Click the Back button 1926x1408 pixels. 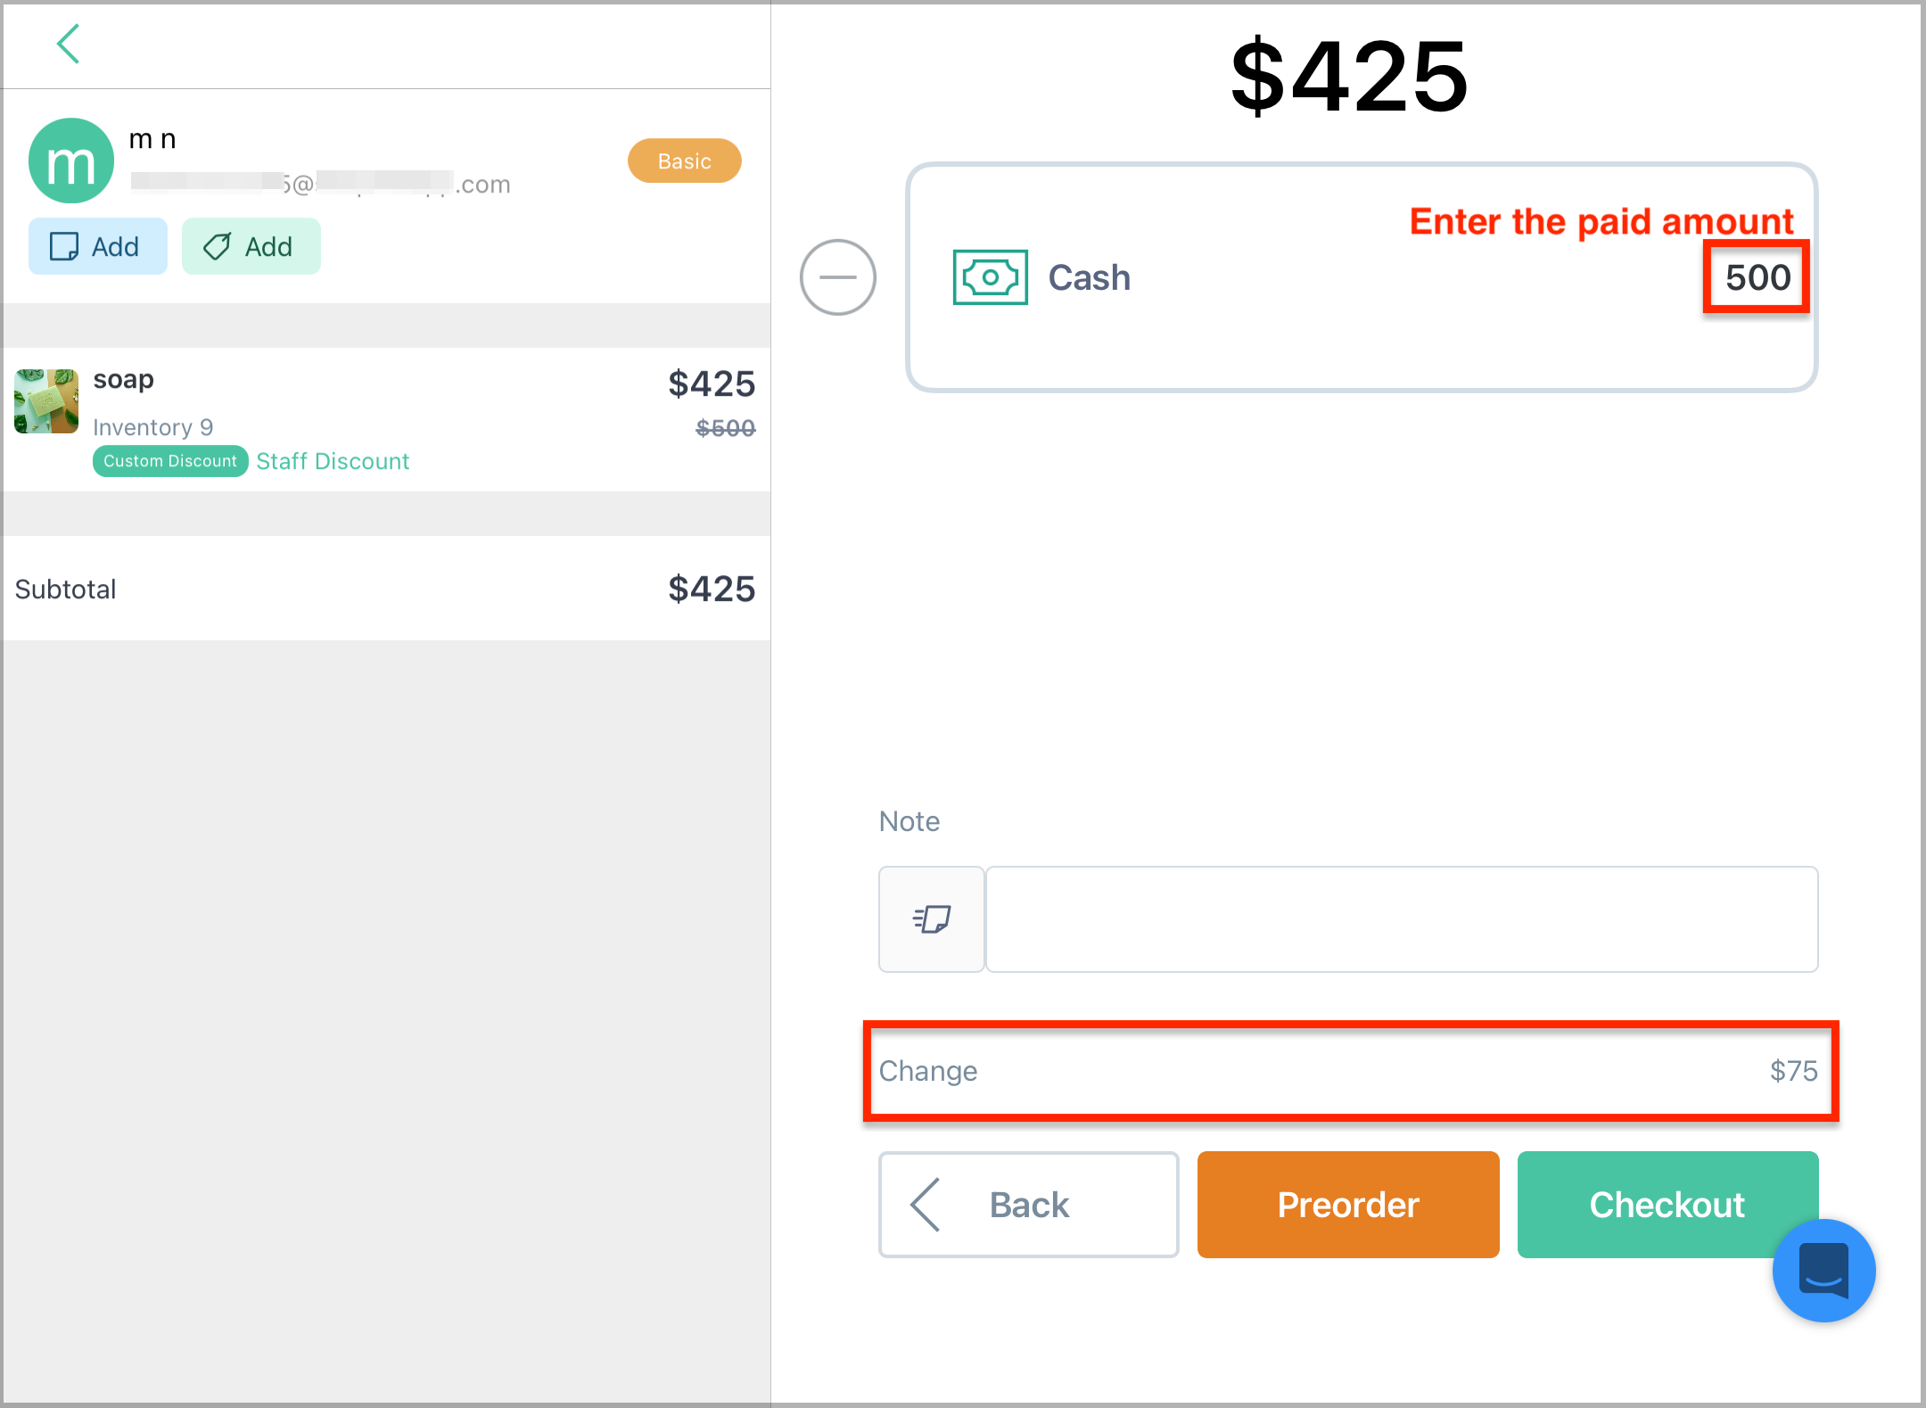pos(1029,1204)
